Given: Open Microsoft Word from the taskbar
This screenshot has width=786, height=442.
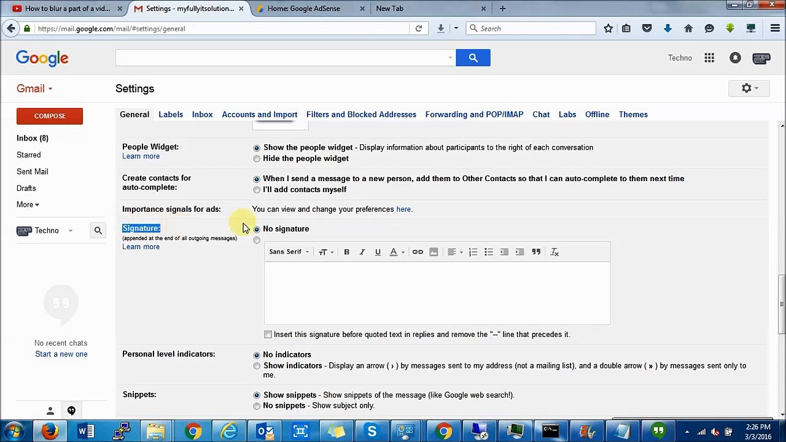Looking at the screenshot, I should click(86, 432).
